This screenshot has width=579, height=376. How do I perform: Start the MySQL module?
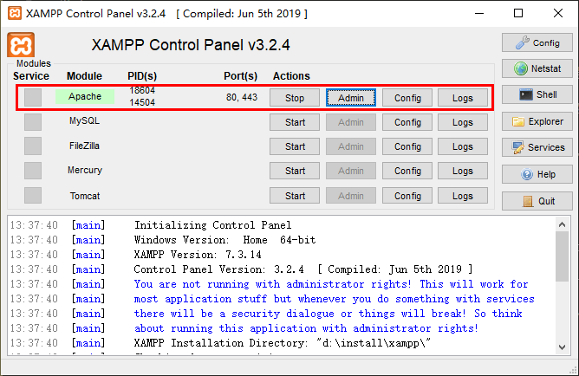click(295, 122)
